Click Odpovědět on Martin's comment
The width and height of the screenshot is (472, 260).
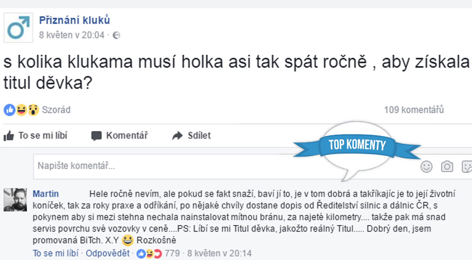coord(108,253)
